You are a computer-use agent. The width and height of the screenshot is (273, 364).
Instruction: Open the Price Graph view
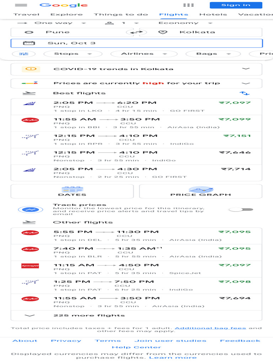click(200, 191)
